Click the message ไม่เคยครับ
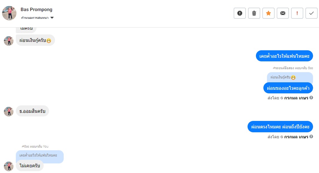 click(30, 166)
